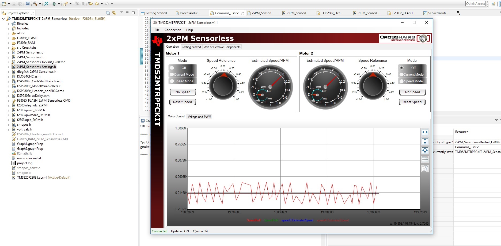Switch to the Getting Started tab in 2xPM
Viewport: 501px width, 246px height.
[x=191, y=47]
